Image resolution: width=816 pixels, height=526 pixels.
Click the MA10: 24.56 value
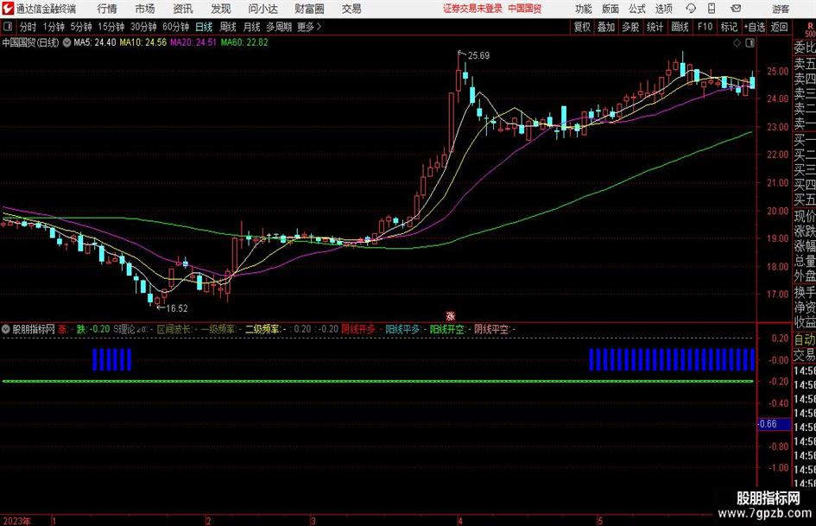[143, 42]
